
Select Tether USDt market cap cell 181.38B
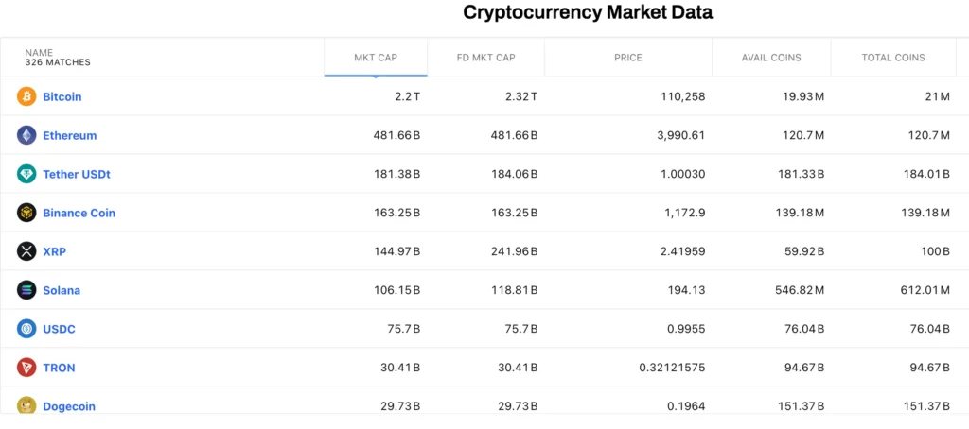pos(396,174)
